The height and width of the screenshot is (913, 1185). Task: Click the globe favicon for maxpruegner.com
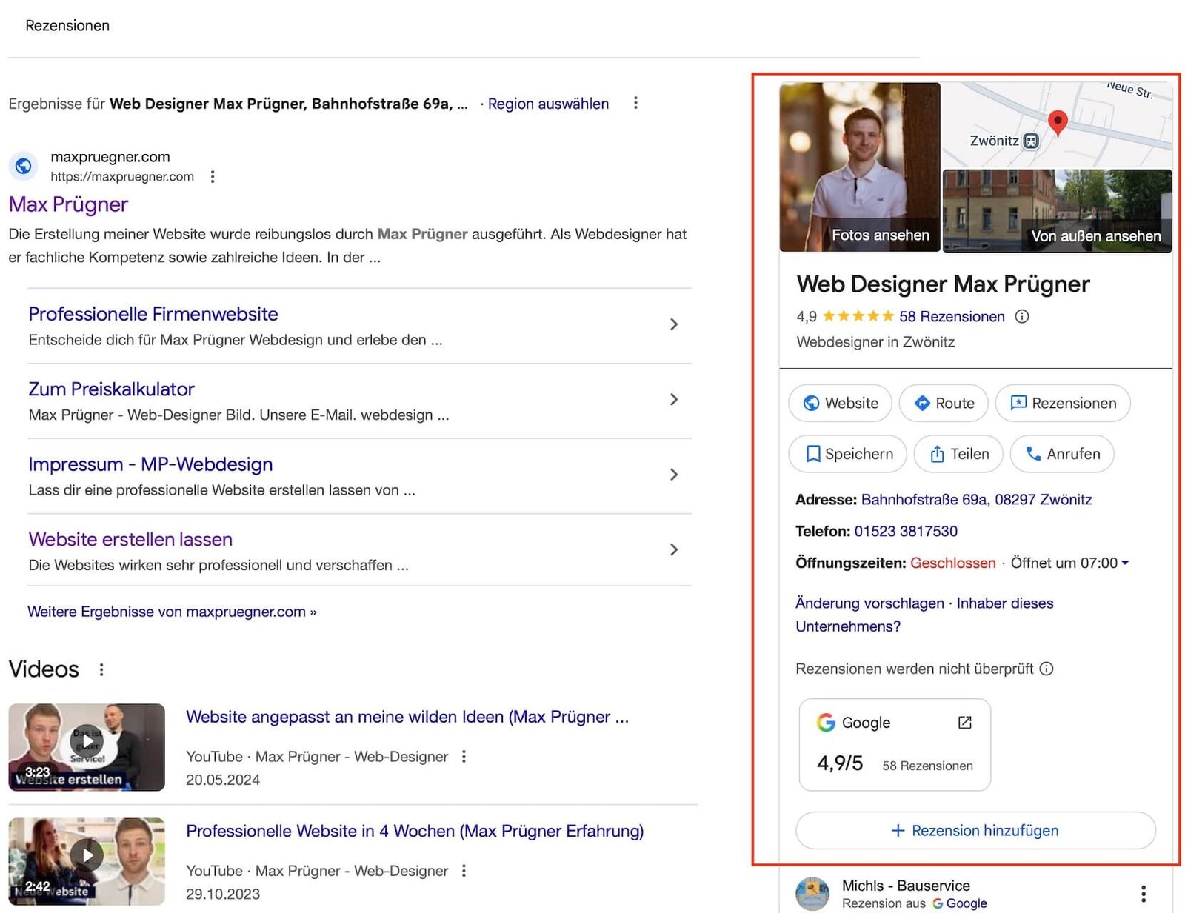(x=24, y=166)
